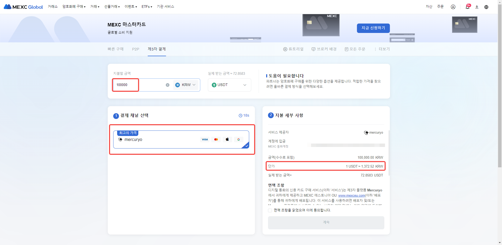Expand the 암호화폐 구매 menu
This screenshot has width=502, height=245.
click(74, 7)
